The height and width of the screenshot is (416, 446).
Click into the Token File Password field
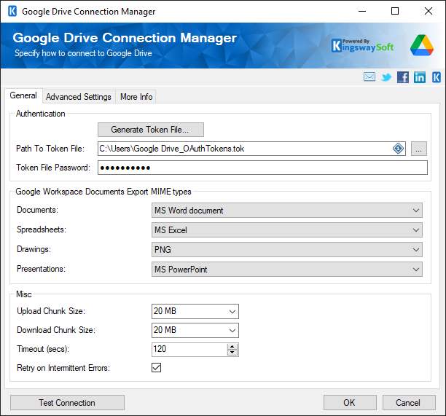tap(262, 168)
